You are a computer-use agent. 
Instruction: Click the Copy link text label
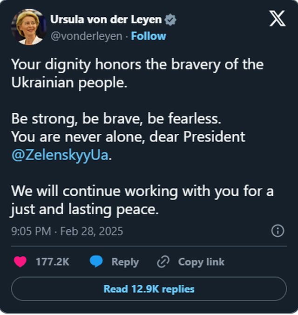(x=201, y=262)
